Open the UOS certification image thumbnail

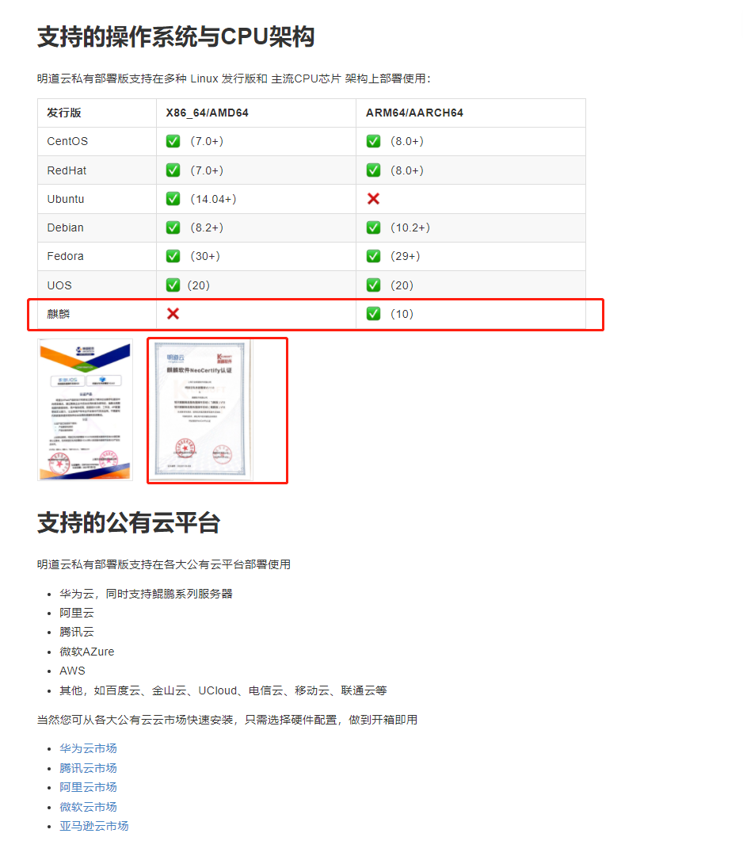pyautogui.click(x=86, y=410)
